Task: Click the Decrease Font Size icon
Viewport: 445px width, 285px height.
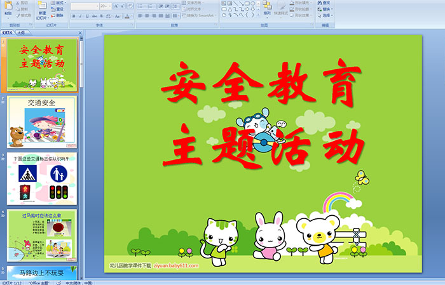Action: pyautogui.click(x=123, y=6)
